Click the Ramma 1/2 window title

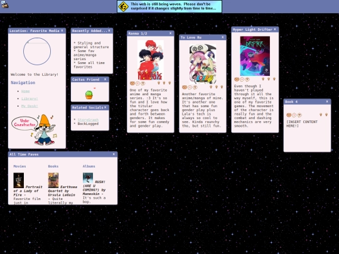[x=137, y=33]
